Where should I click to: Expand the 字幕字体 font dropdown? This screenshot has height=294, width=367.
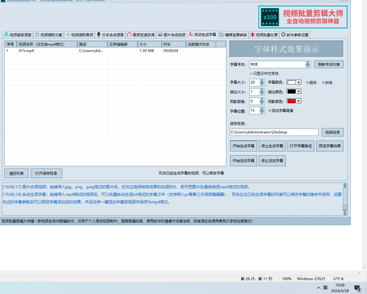(308, 65)
